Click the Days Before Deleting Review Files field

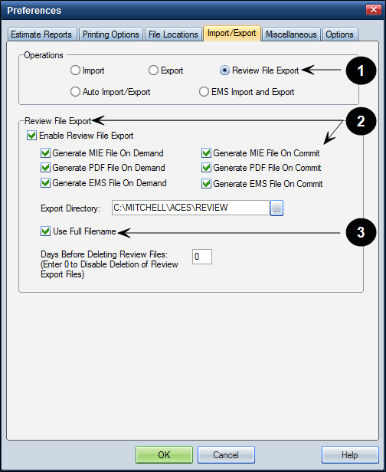202,257
